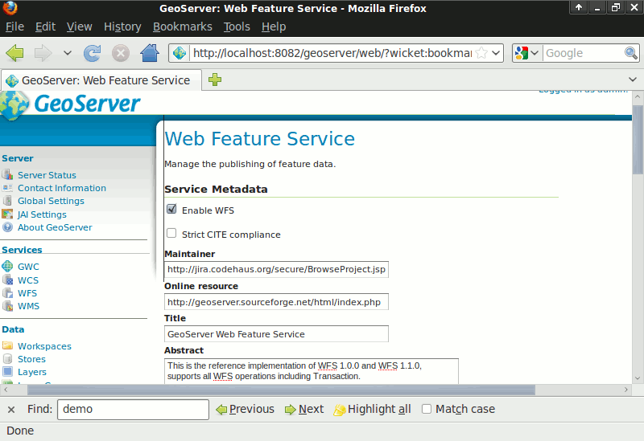
Task: Click the Contact Information icon
Action: [x=7, y=188]
